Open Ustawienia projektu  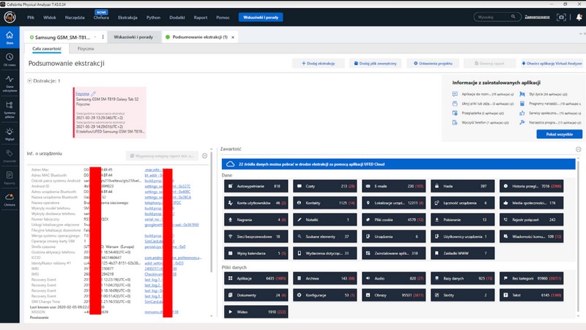coord(433,64)
